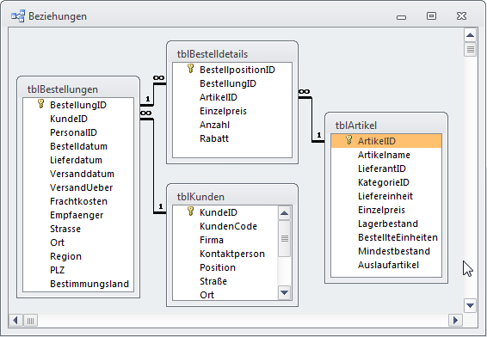
Task: Click the key icon beside KundeID in tblKunden
Action: (191, 211)
